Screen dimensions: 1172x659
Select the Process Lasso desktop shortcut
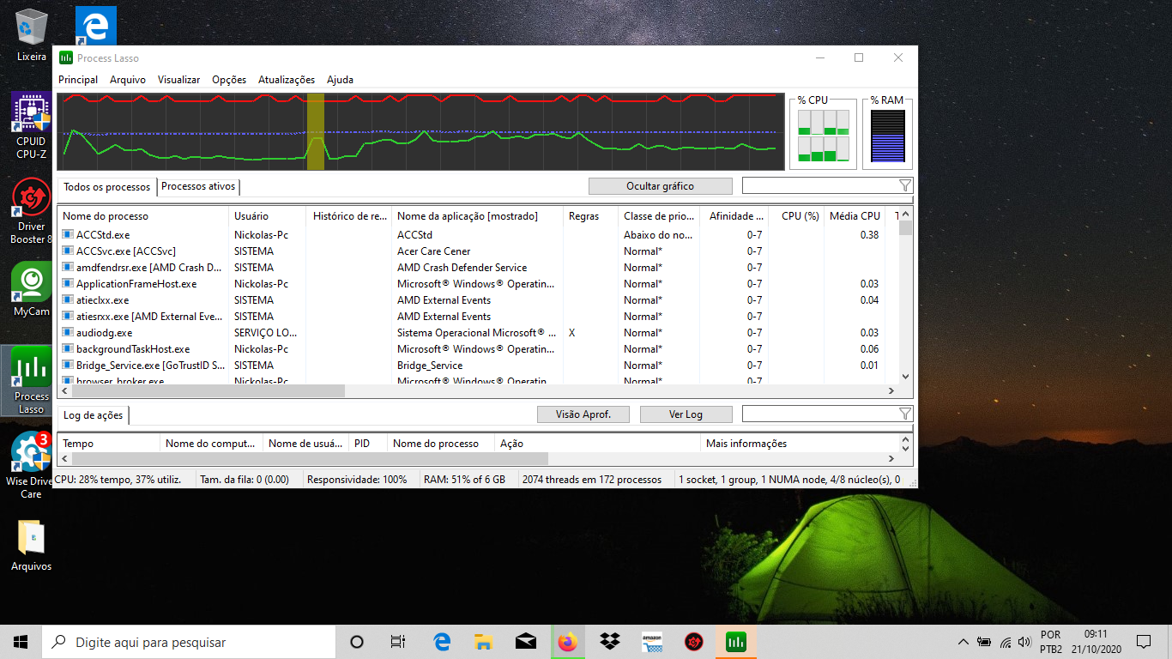(x=32, y=380)
